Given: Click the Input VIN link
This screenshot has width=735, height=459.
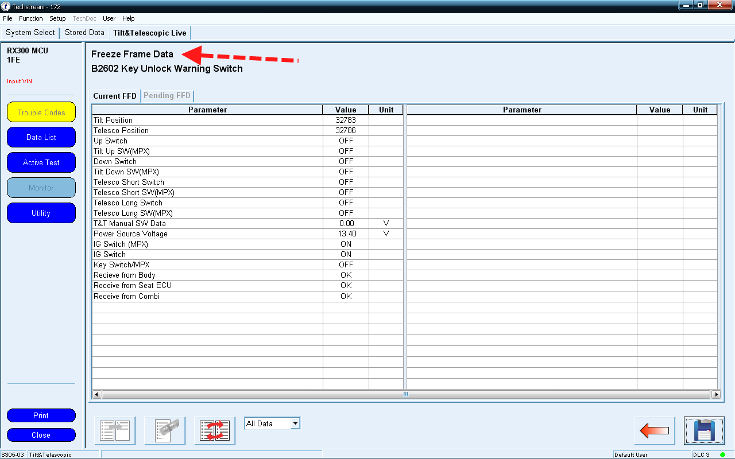Looking at the screenshot, I should coord(20,81).
